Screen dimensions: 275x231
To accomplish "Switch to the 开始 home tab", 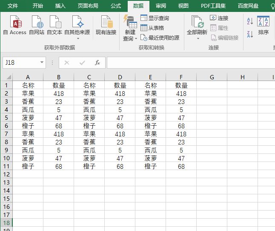I will [x=38, y=6].
